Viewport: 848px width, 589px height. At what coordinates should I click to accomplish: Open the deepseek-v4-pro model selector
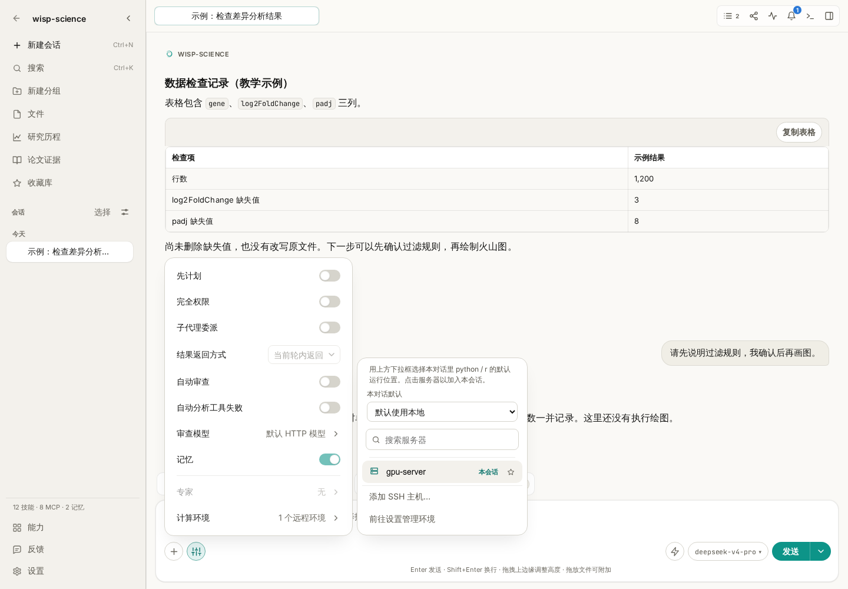[728, 552]
